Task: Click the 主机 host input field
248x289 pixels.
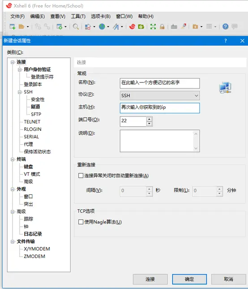Action: pos(160,108)
